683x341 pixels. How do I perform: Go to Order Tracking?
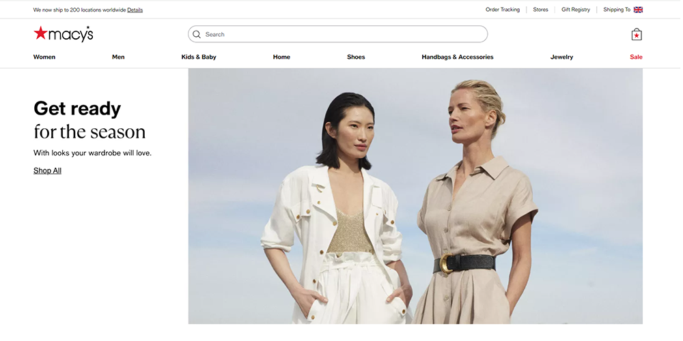(x=502, y=10)
